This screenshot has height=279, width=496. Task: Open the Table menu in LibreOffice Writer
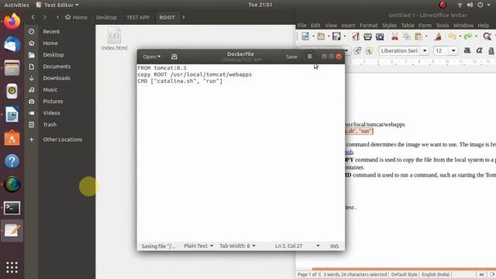(x=408, y=26)
